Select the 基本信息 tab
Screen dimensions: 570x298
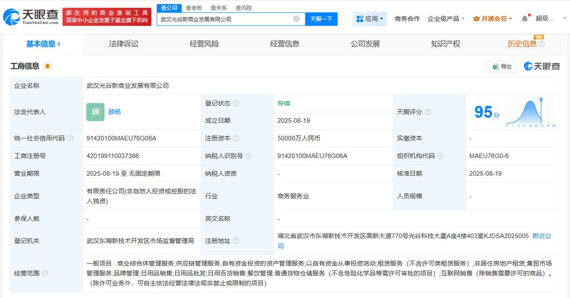(x=43, y=44)
